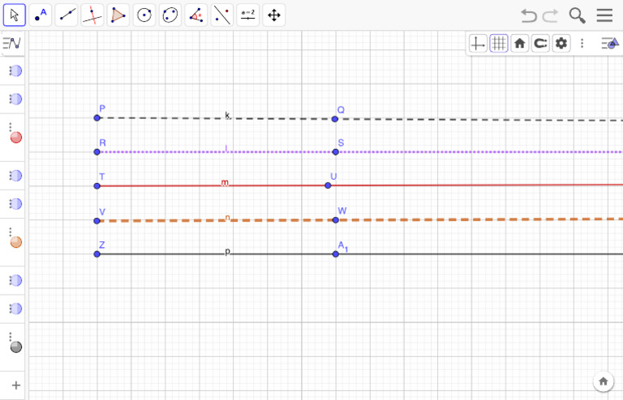The height and width of the screenshot is (400, 623).
Task: Toggle axes display in style bar
Action: [x=478, y=43]
